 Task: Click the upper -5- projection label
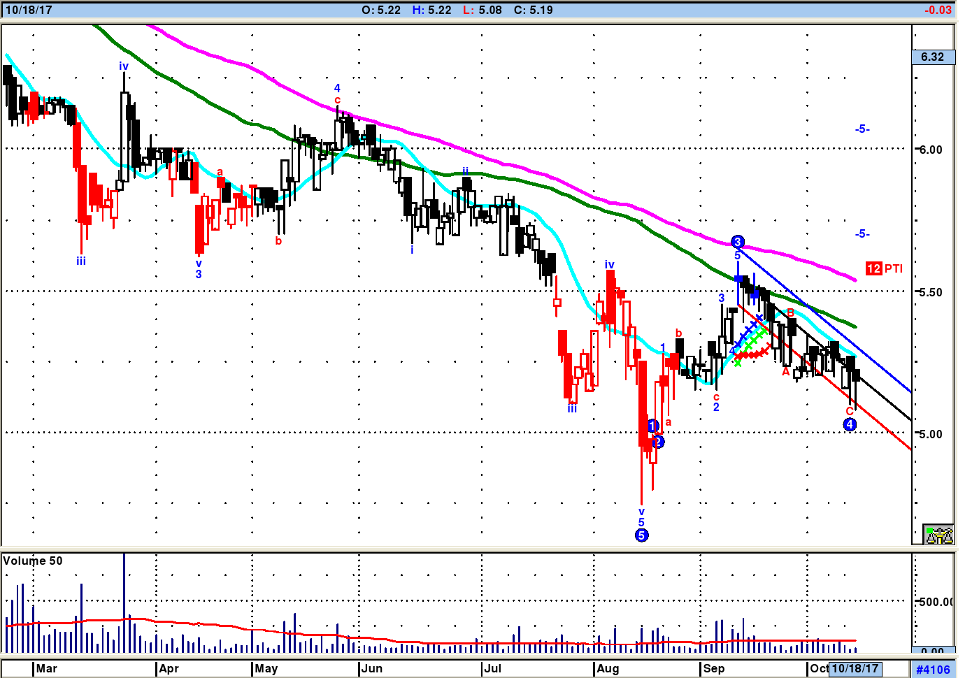pos(862,129)
